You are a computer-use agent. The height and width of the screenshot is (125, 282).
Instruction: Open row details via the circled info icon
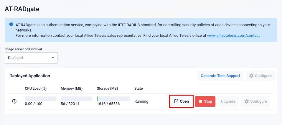[x=14, y=101]
